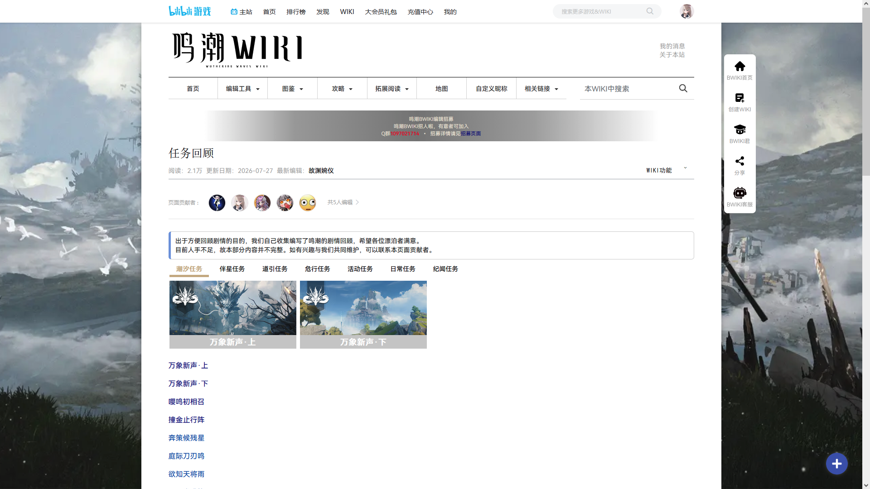Open 我的消息 link
The width and height of the screenshot is (870, 489).
[x=672, y=46]
